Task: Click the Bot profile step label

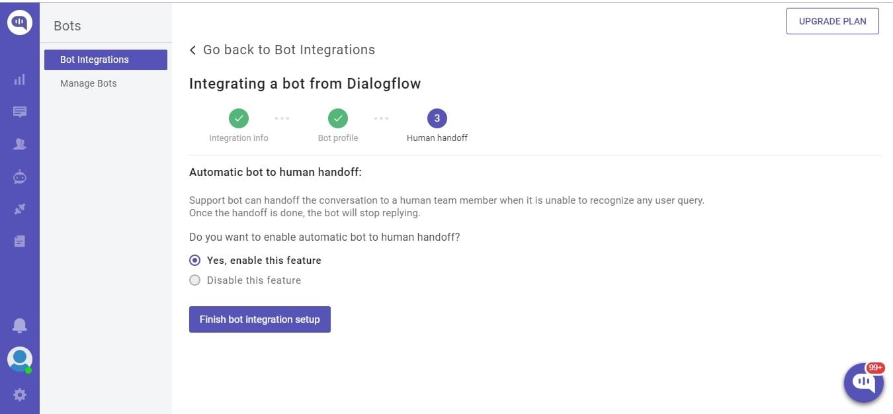Action: pyautogui.click(x=338, y=138)
